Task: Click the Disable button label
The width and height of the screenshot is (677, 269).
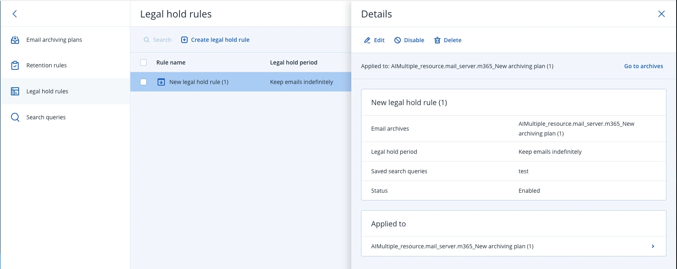Action: click(414, 40)
